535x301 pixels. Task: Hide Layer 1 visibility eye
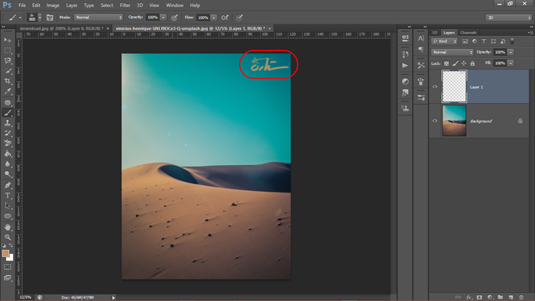click(x=435, y=86)
